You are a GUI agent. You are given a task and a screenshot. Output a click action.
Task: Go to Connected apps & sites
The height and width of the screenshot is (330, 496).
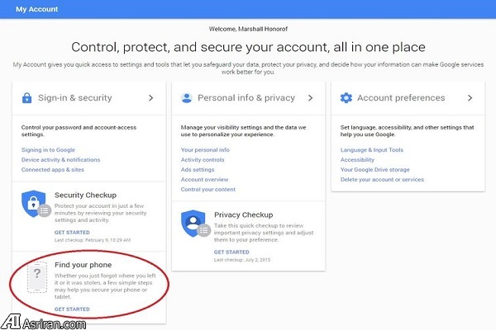click(x=53, y=169)
